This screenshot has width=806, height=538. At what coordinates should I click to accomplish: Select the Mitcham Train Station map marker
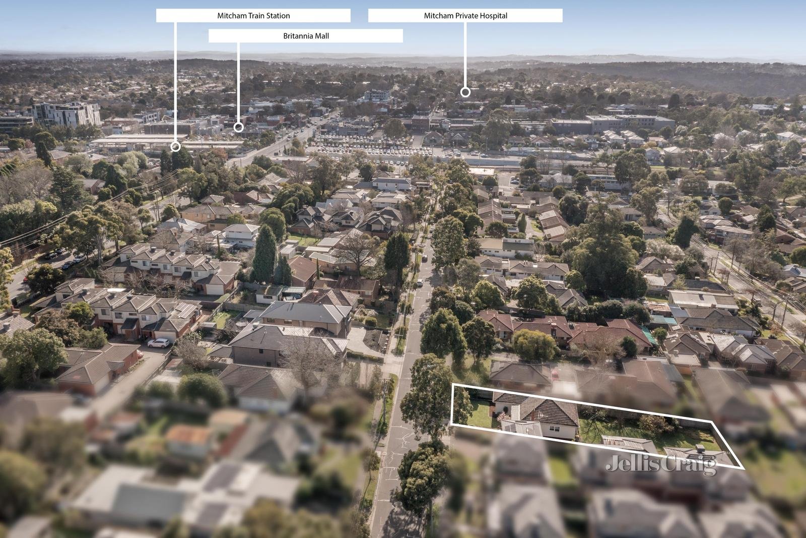(175, 147)
